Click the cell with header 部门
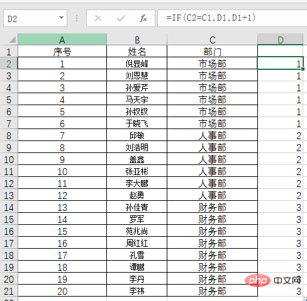 (x=212, y=51)
